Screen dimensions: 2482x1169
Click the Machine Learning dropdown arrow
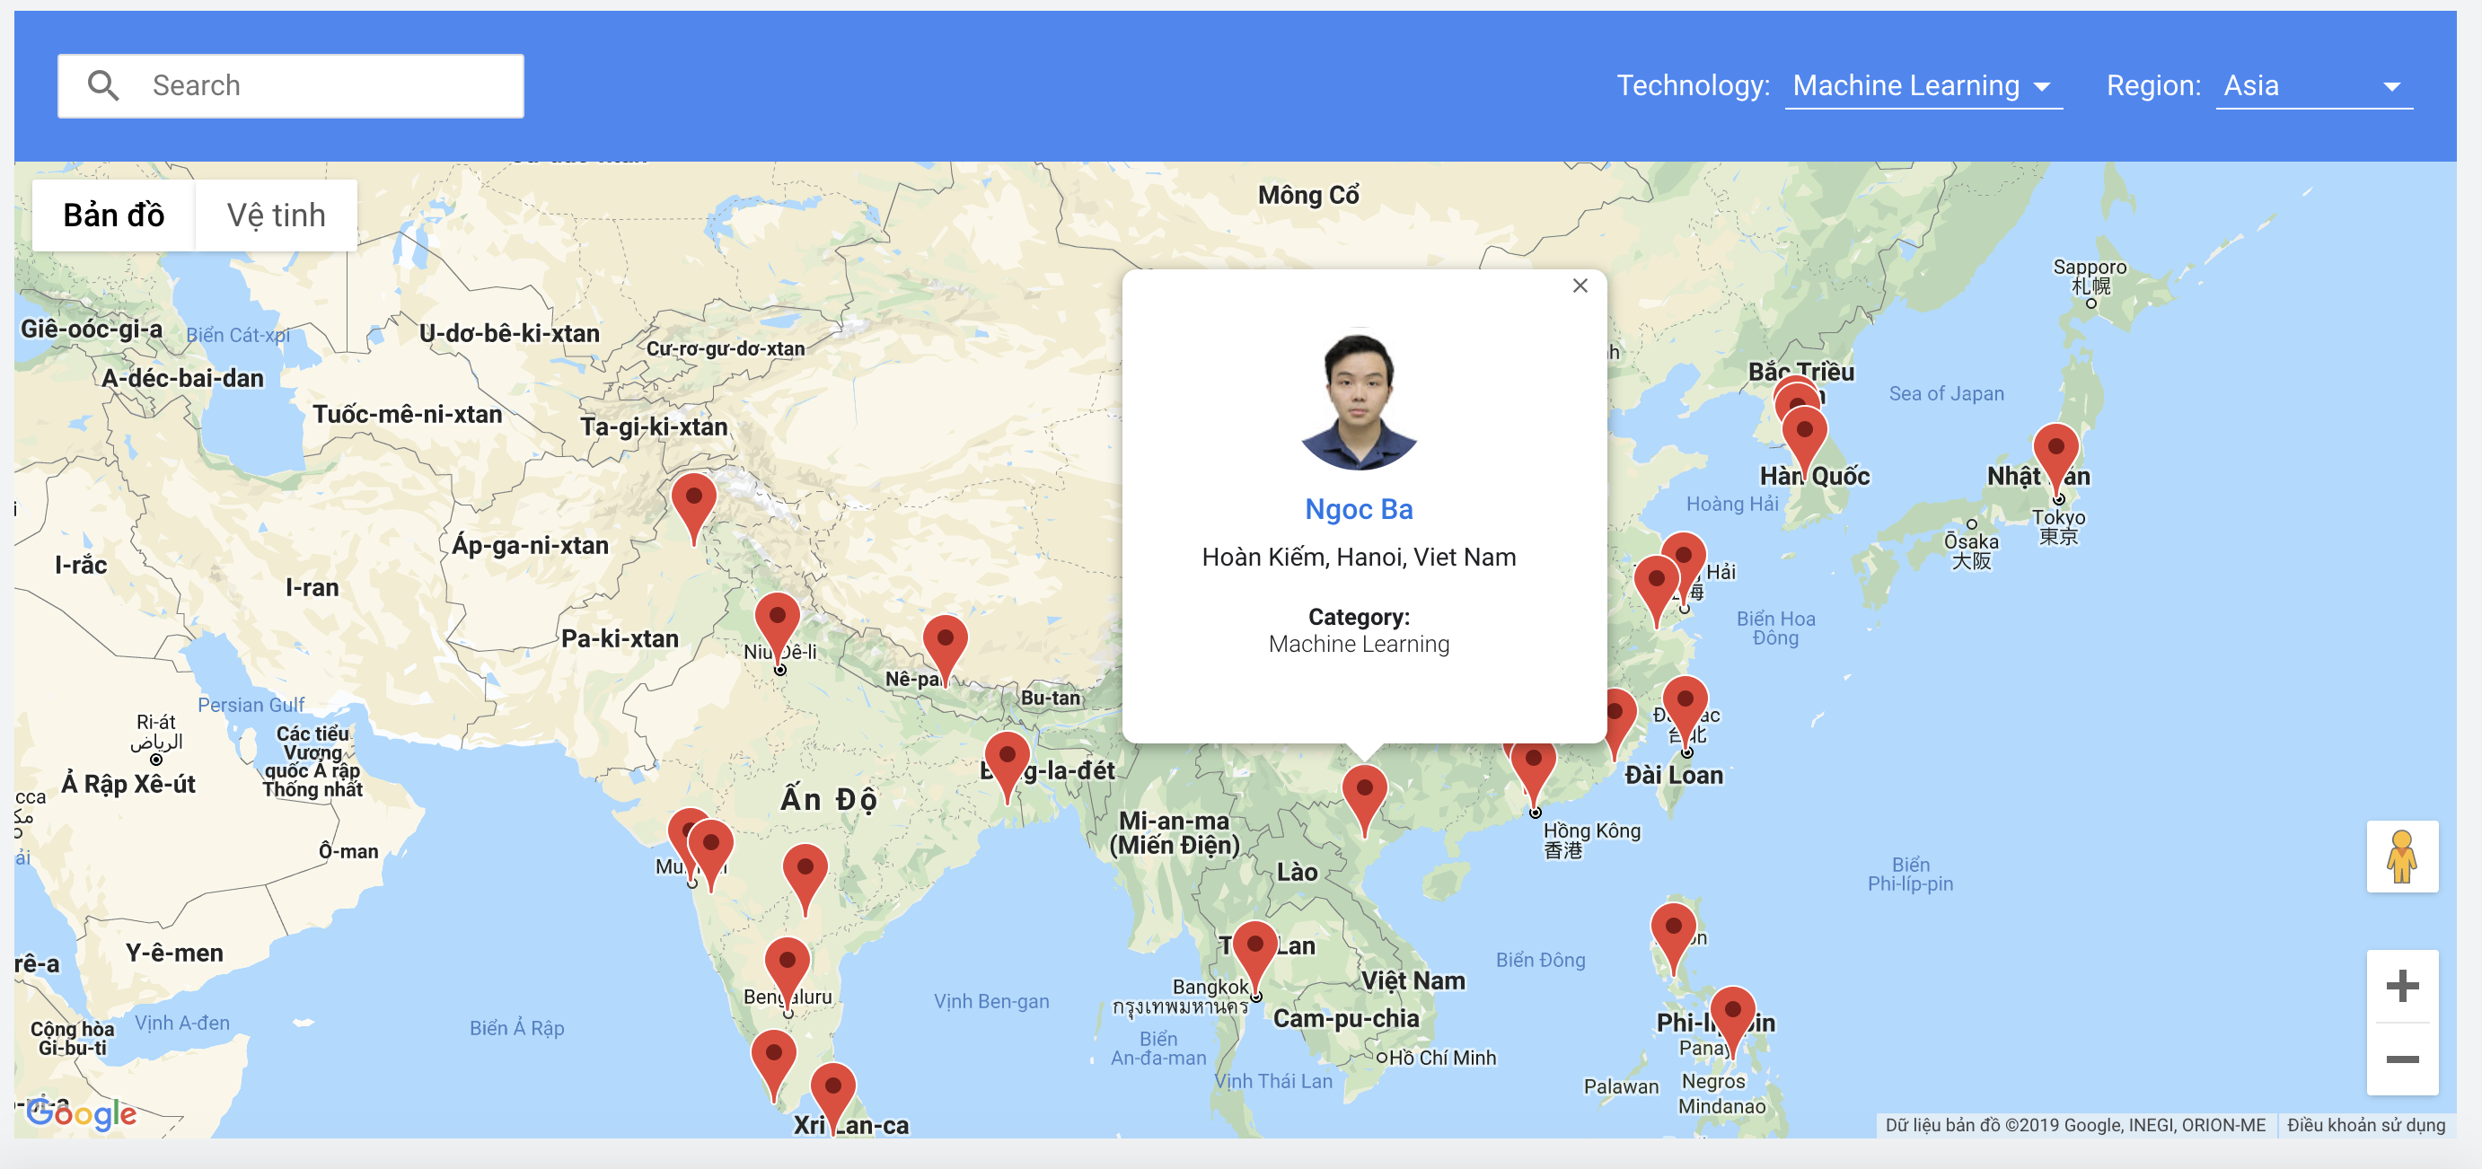tap(2042, 87)
